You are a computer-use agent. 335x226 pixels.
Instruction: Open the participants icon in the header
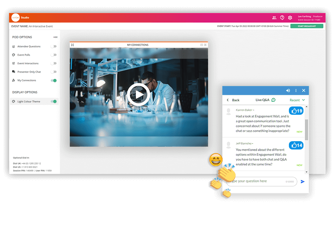[x=274, y=18]
